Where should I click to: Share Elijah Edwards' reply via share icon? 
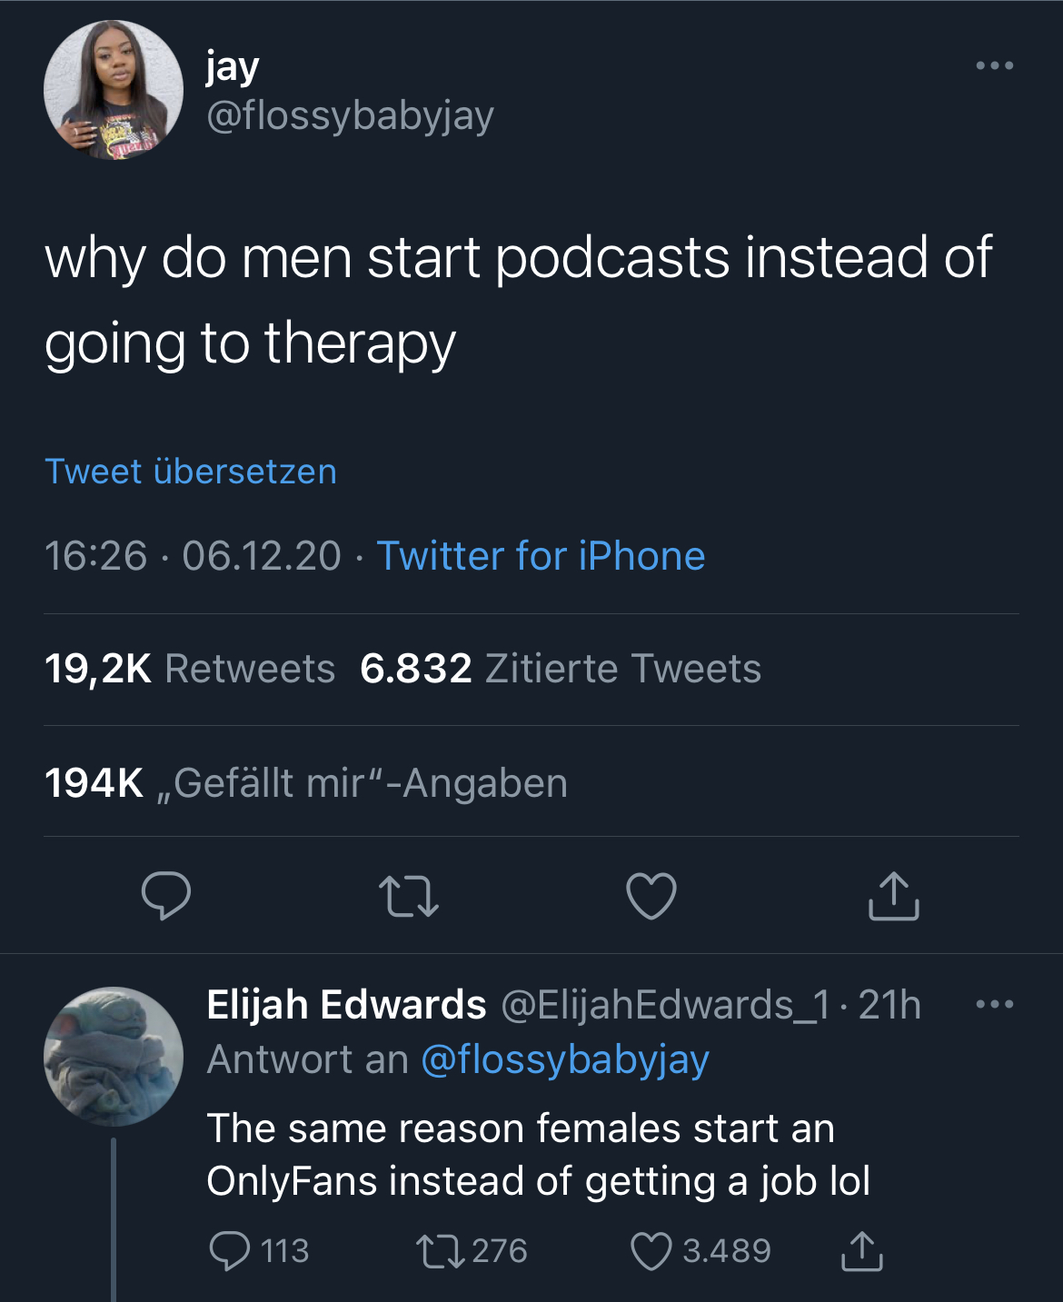click(x=861, y=1250)
